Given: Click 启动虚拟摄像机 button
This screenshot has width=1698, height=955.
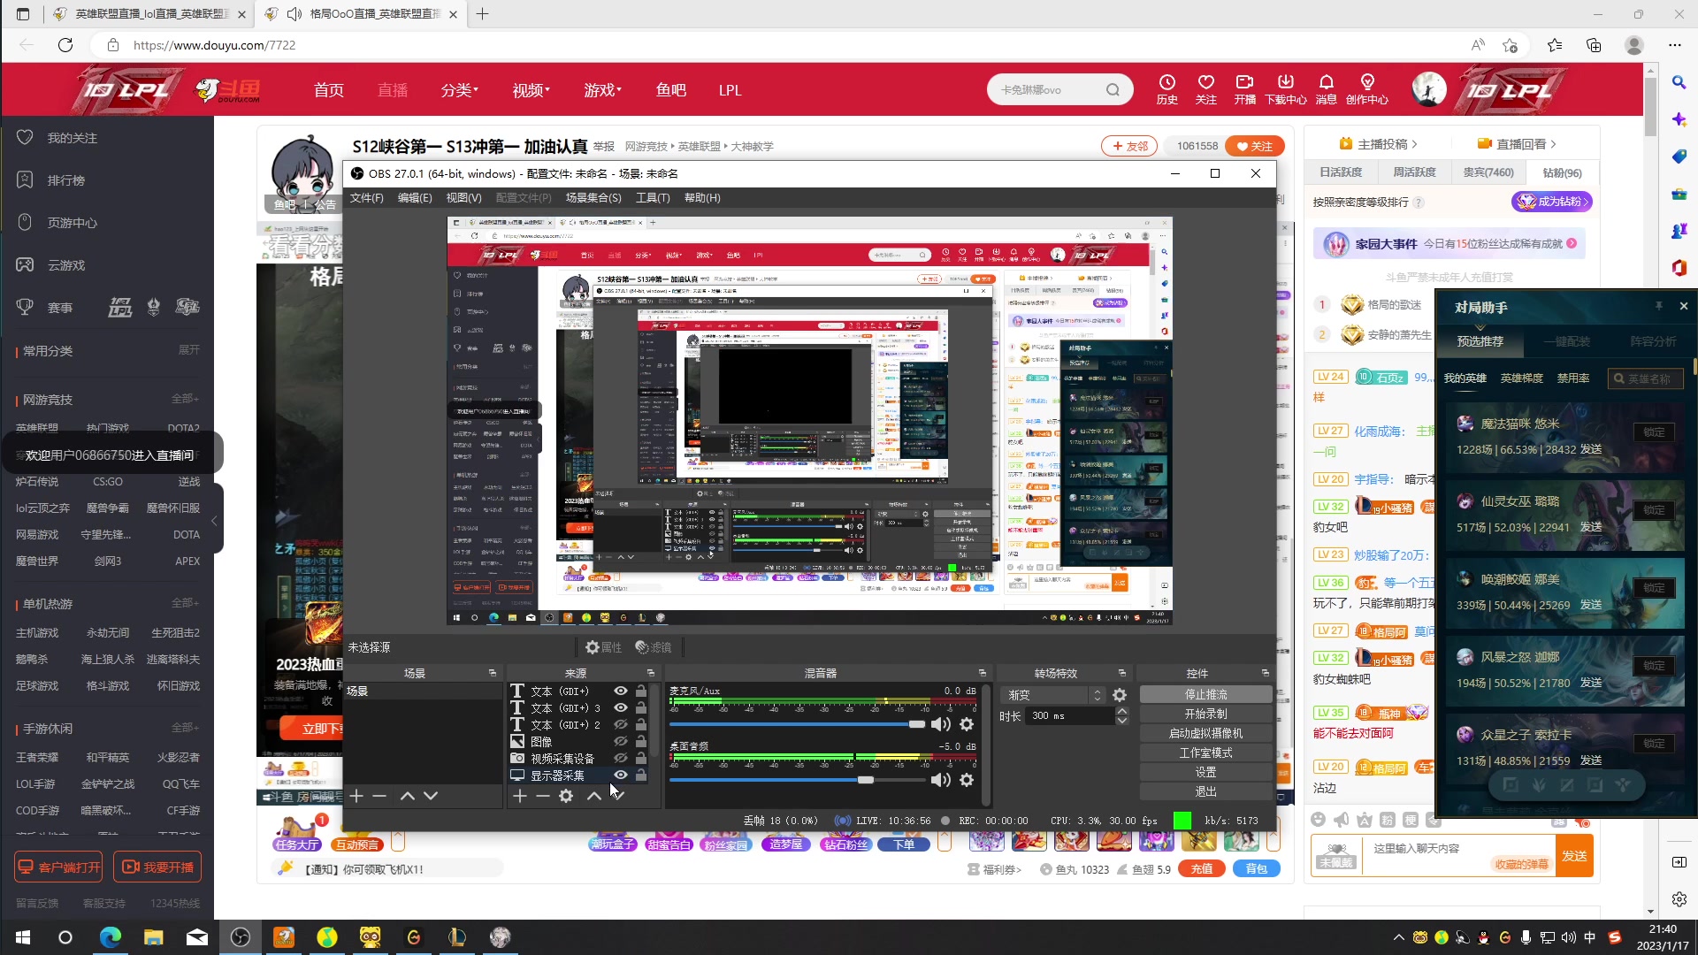Looking at the screenshot, I should 1205,734.
